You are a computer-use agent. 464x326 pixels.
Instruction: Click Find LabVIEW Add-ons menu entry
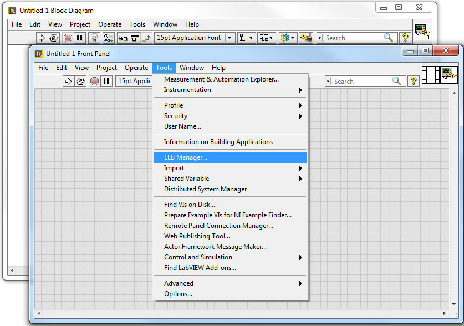click(200, 268)
